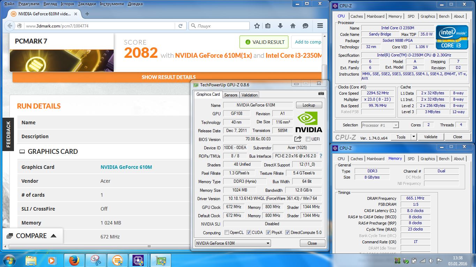Open GPU selection dropdown NVIDIA GeForce 610M

(233, 243)
